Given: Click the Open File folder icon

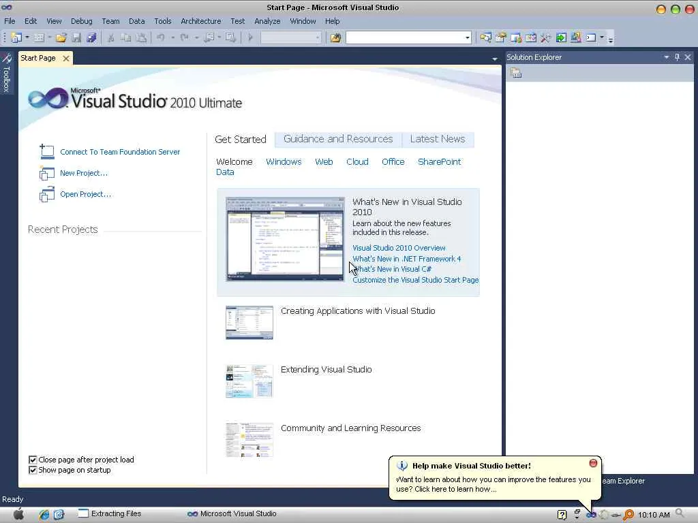Looking at the screenshot, I should coord(61,38).
